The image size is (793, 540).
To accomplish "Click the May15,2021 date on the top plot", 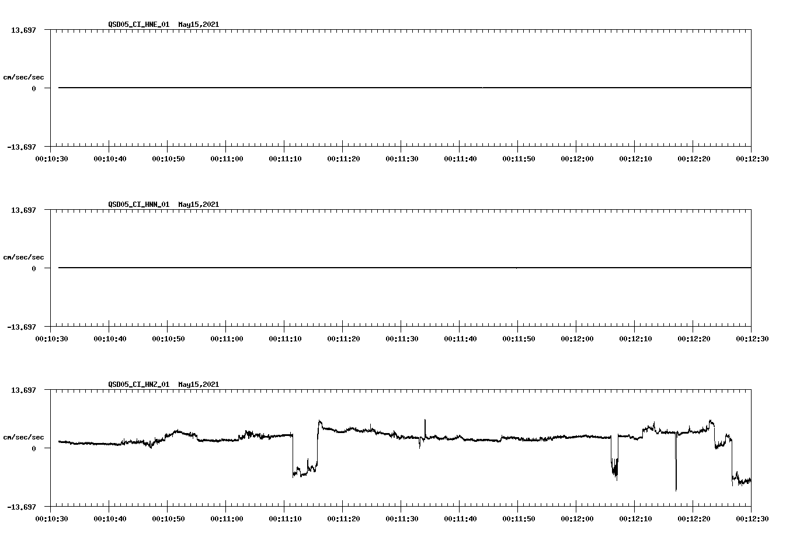I will pos(199,25).
